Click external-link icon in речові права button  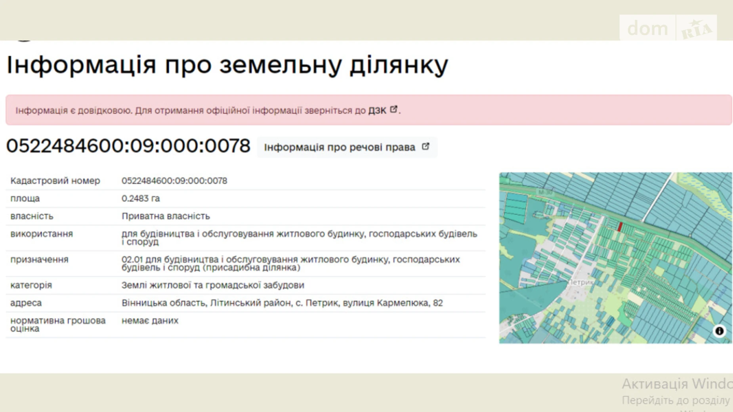426,147
